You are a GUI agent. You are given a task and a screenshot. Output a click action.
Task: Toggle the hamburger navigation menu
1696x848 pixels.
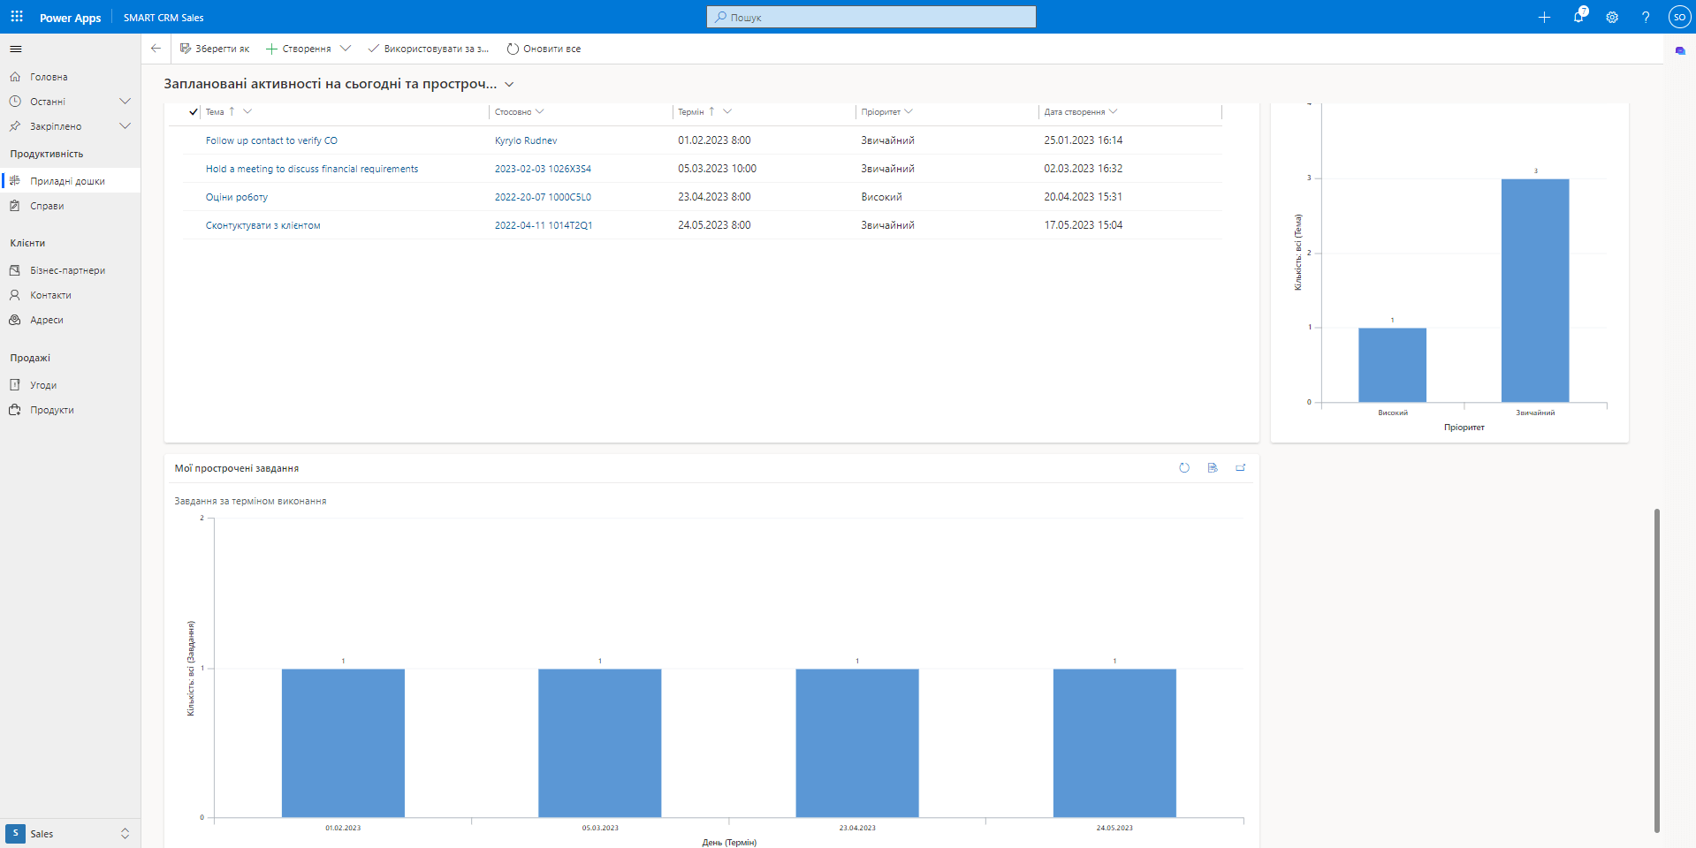click(x=16, y=49)
